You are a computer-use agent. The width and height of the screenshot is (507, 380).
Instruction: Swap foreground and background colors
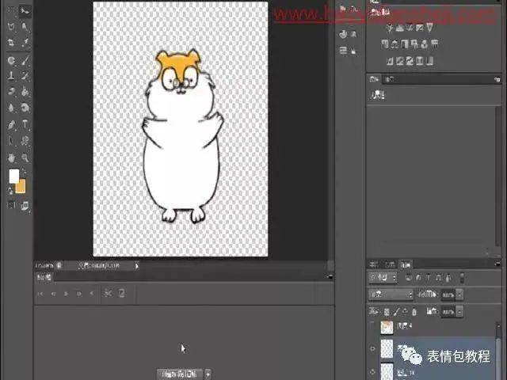(24, 172)
